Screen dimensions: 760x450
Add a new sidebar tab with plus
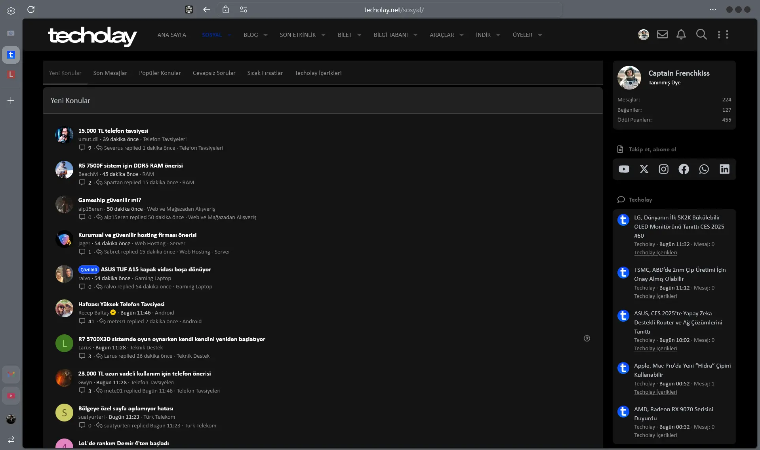pyautogui.click(x=11, y=101)
